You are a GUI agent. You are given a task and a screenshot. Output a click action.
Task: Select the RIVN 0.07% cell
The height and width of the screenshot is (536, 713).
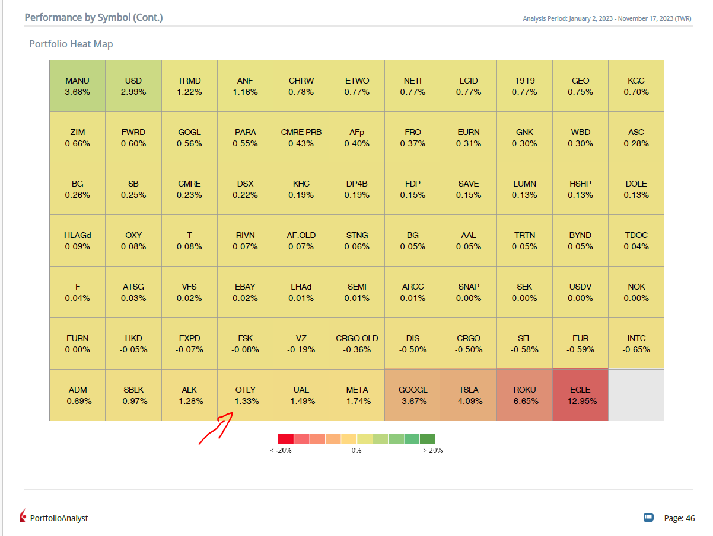[x=245, y=240]
